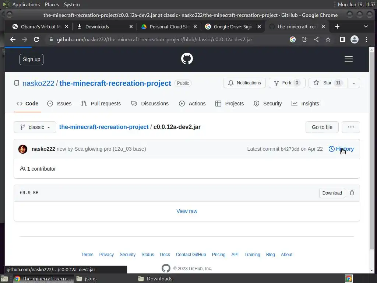This screenshot has height=283, width=377.
Task: Click the Chrome forward arrow
Action: [x=25, y=39]
